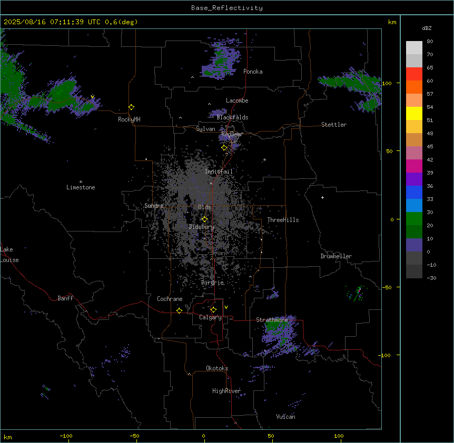Pick the slate purple 10-0 dBZ legend swatch

(414, 245)
